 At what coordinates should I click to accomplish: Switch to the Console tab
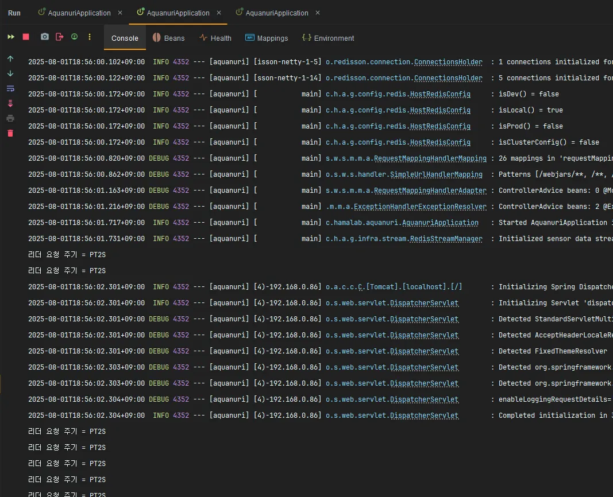coord(125,38)
